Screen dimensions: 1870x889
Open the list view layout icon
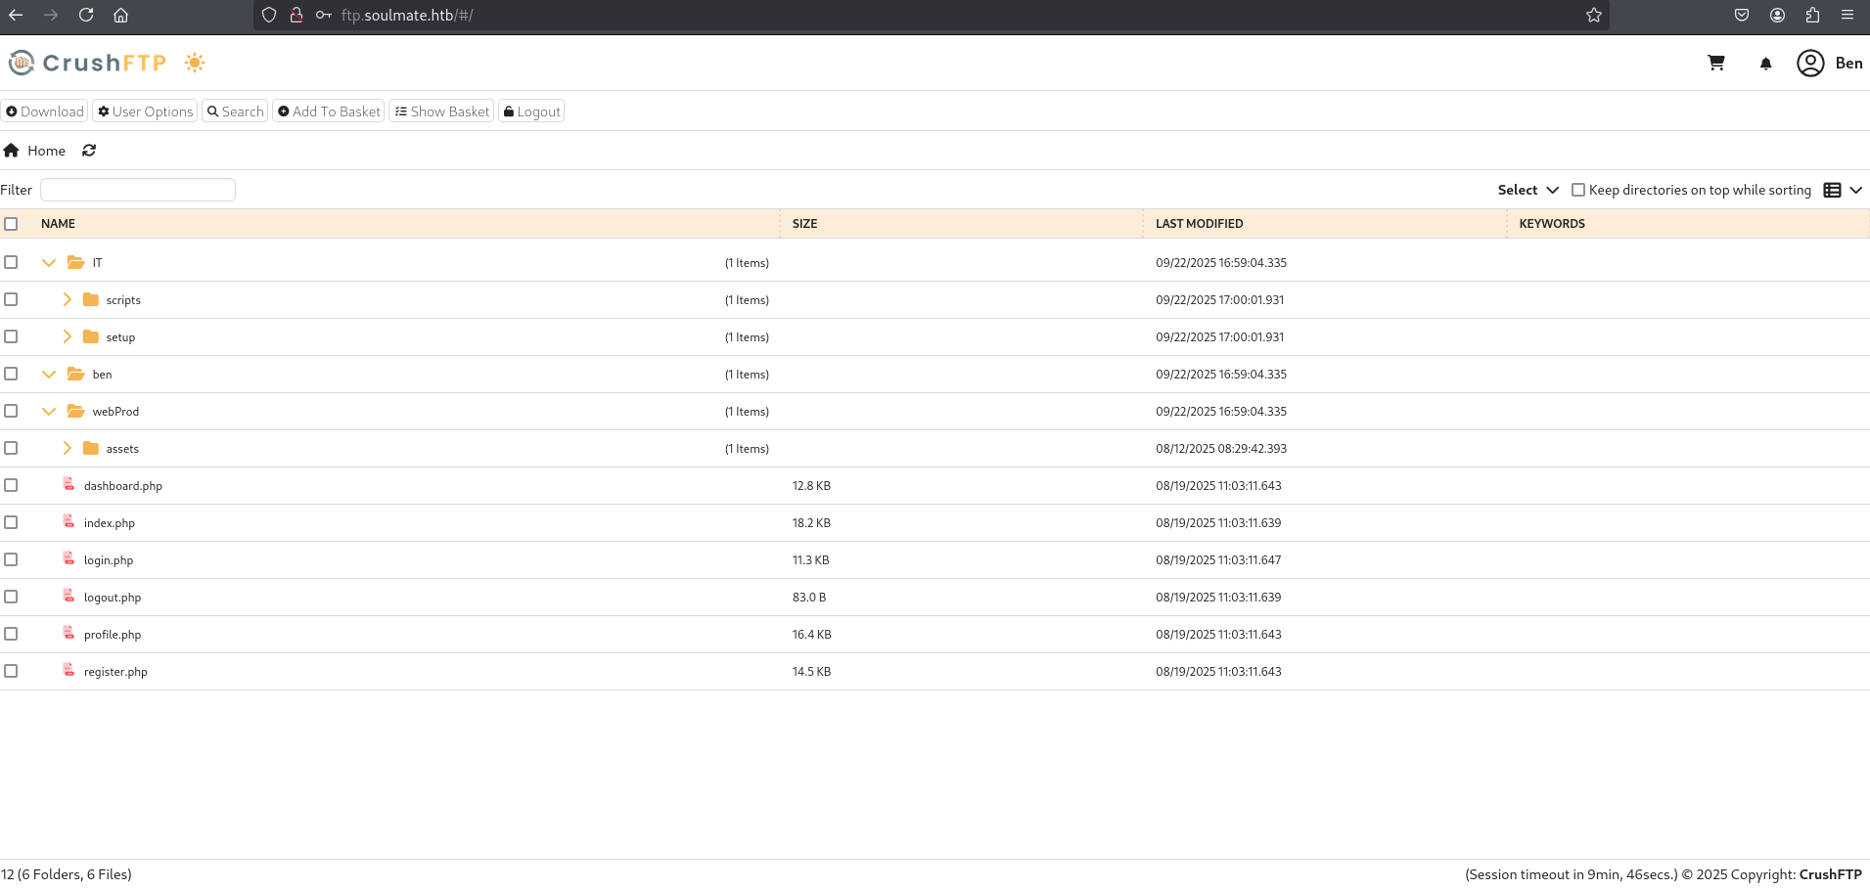1833,190
